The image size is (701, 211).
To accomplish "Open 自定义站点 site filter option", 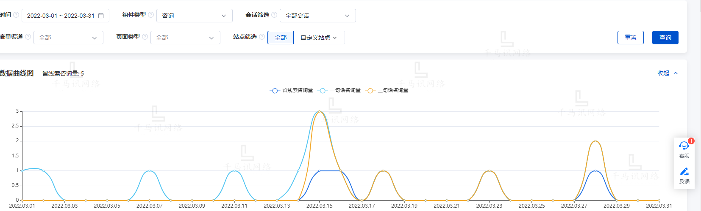I will pos(319,38).
